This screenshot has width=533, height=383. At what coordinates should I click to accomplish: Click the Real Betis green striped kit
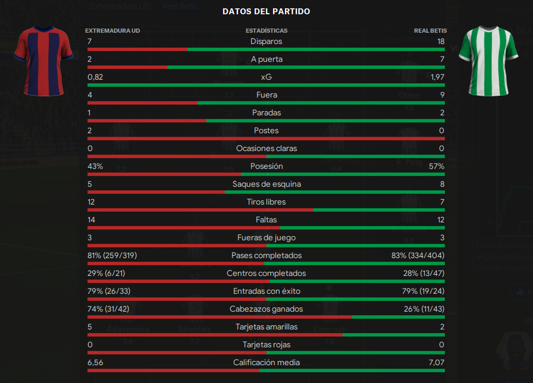pyautogui.click(x=488, y=61)
